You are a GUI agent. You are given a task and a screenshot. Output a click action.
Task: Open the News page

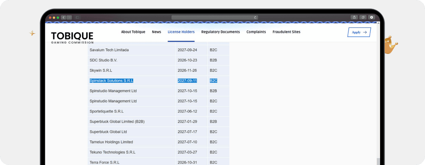156,32
